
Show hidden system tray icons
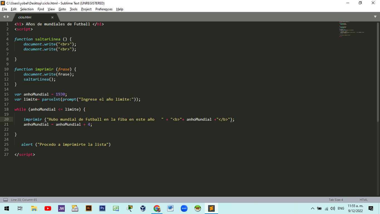click(x=312, y=208)
